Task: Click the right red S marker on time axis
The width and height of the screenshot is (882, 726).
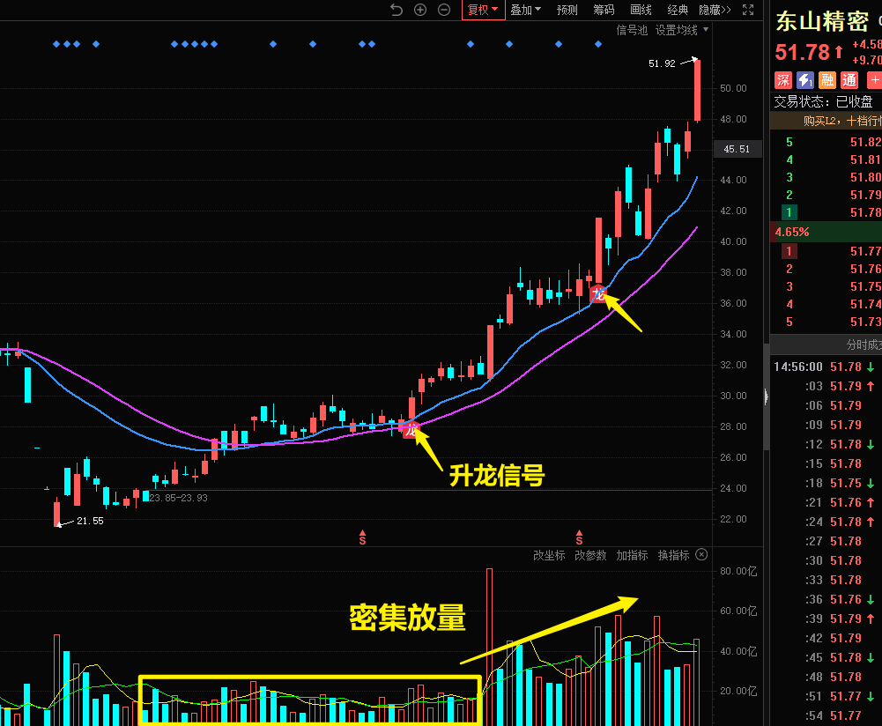Action: click(579, 537)
